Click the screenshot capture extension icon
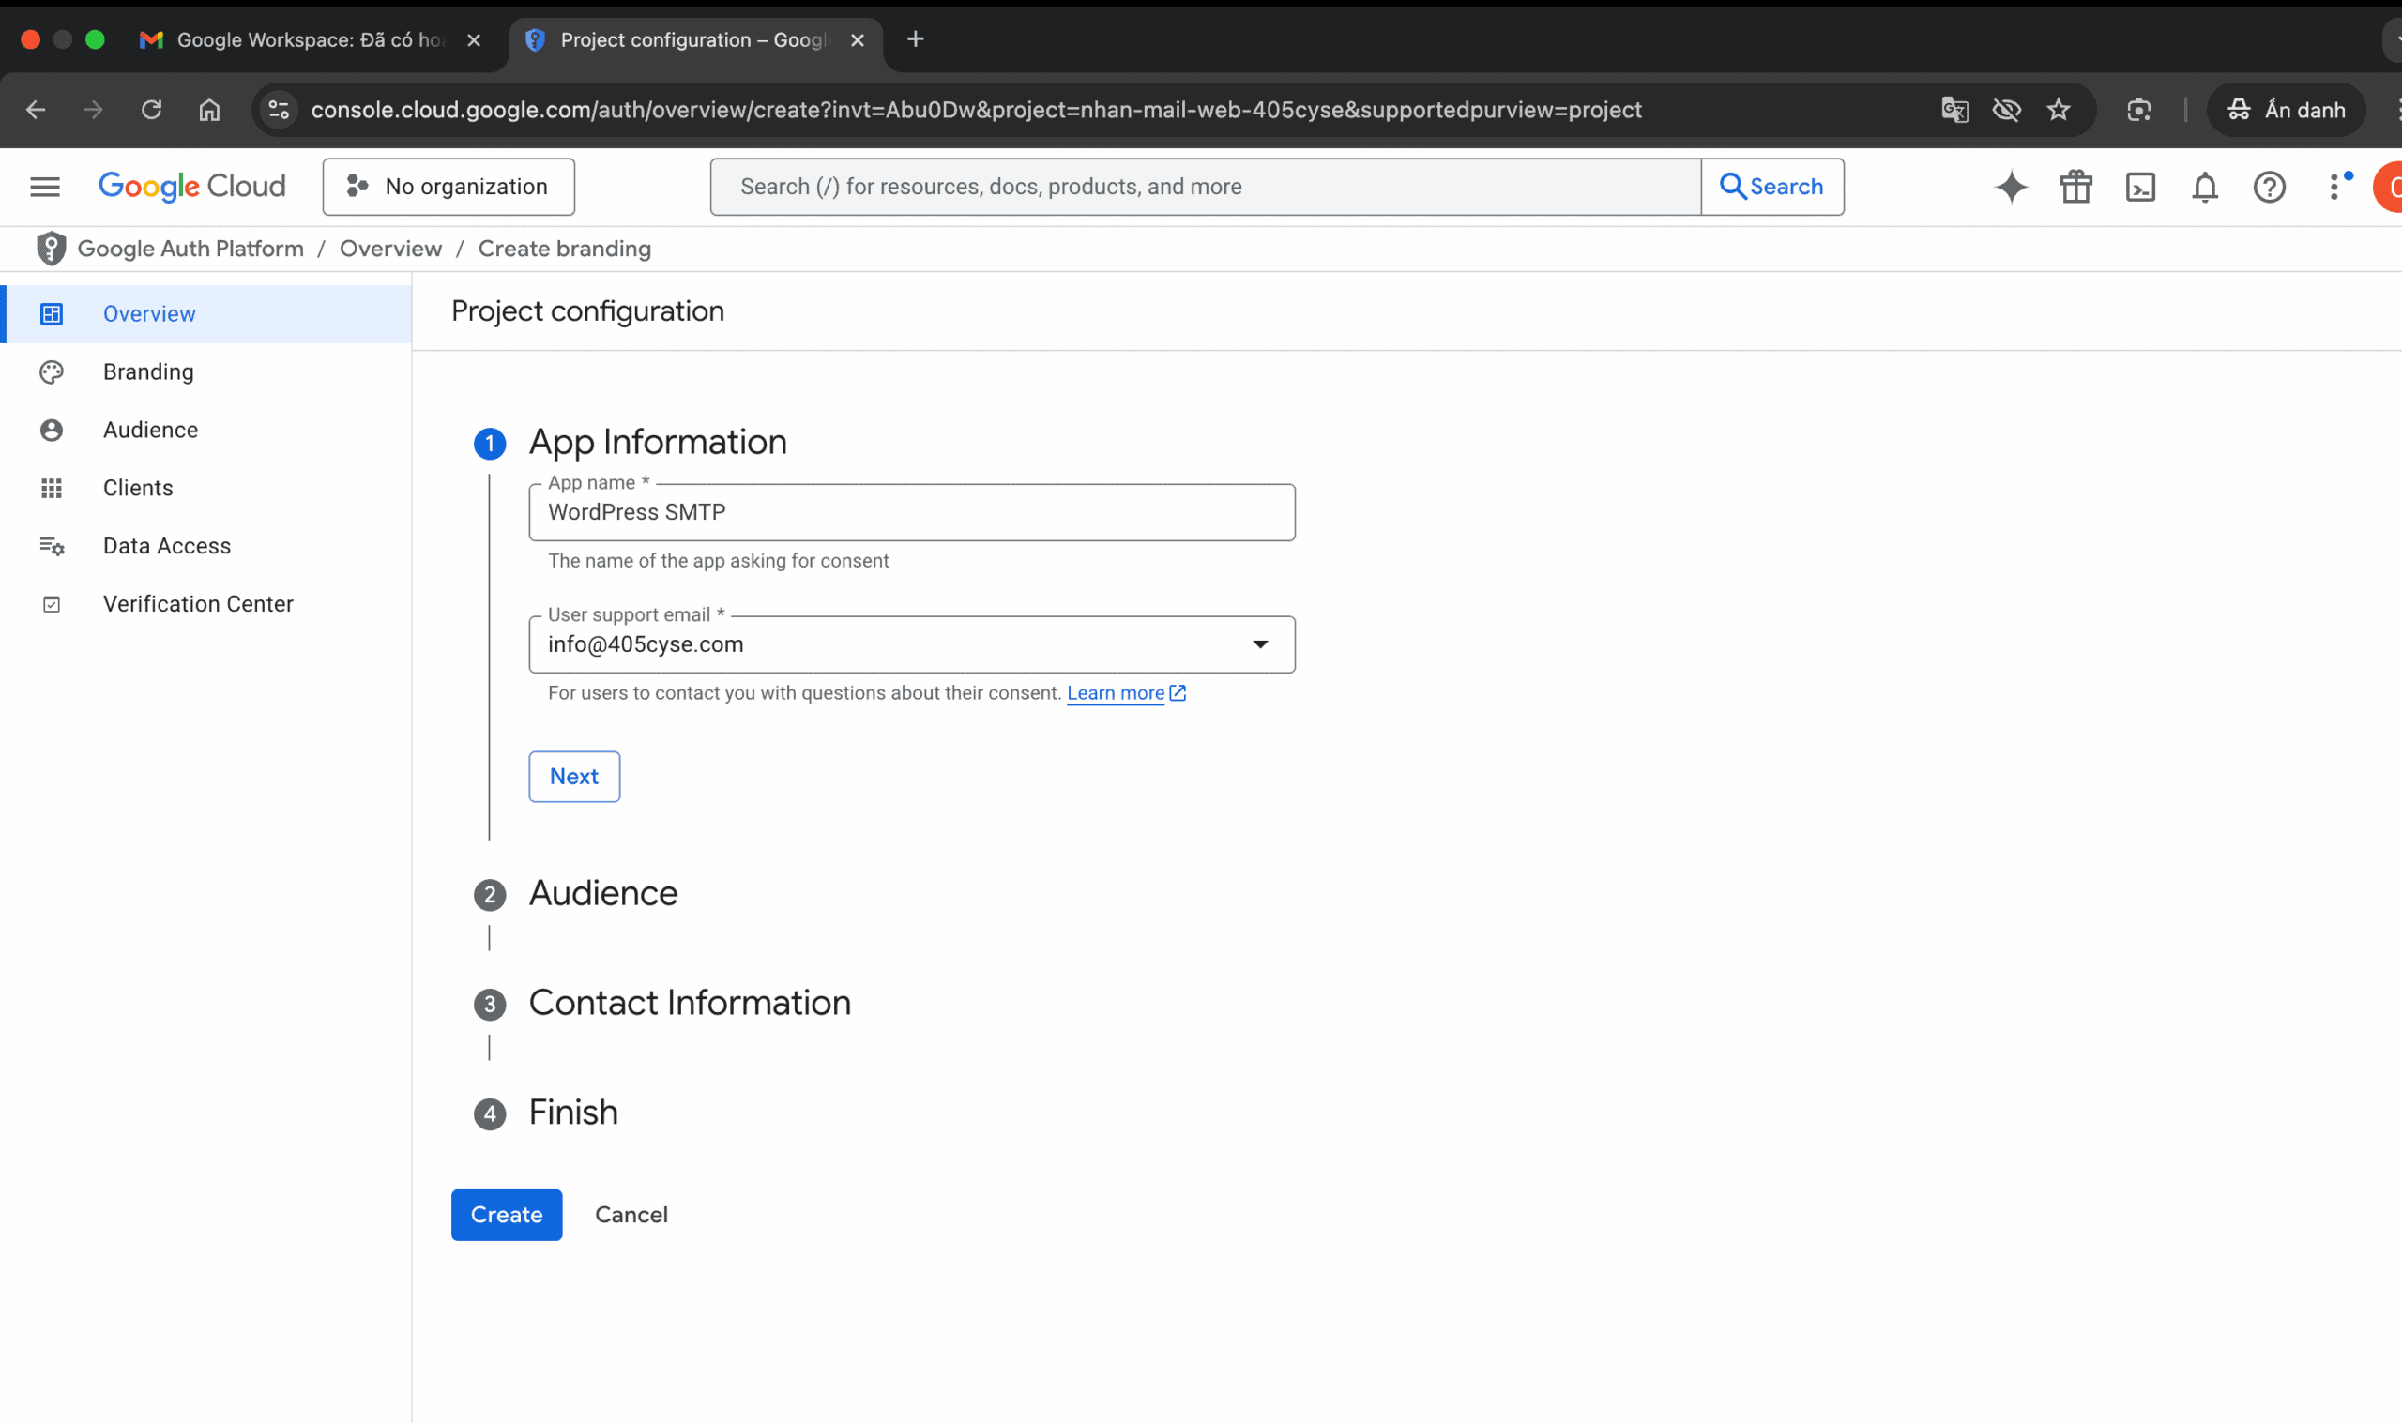The width and height of the screenshot is (2402, 1423). 2139,110
